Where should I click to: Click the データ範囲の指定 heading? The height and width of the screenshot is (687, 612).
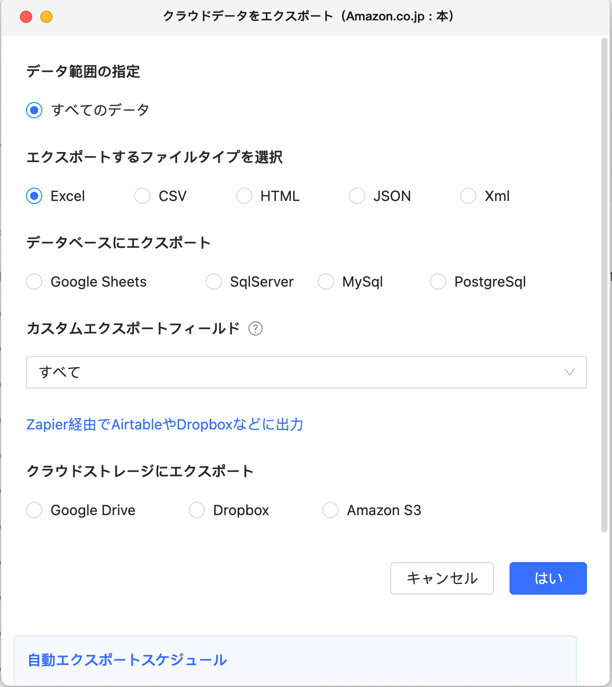tap(83, 71)
